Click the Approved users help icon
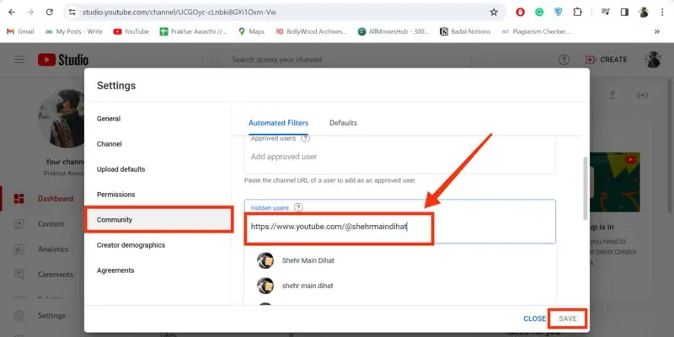The height and width of the screenshot is (337, 674). (x=305, y=138)
